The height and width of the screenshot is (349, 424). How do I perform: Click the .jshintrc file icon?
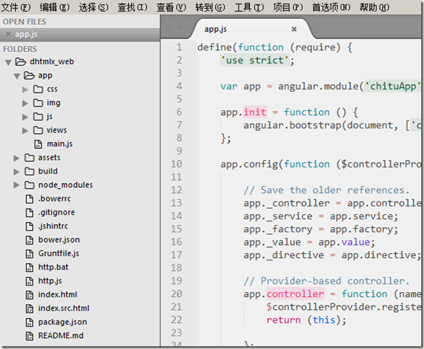[x=29, y=227]
